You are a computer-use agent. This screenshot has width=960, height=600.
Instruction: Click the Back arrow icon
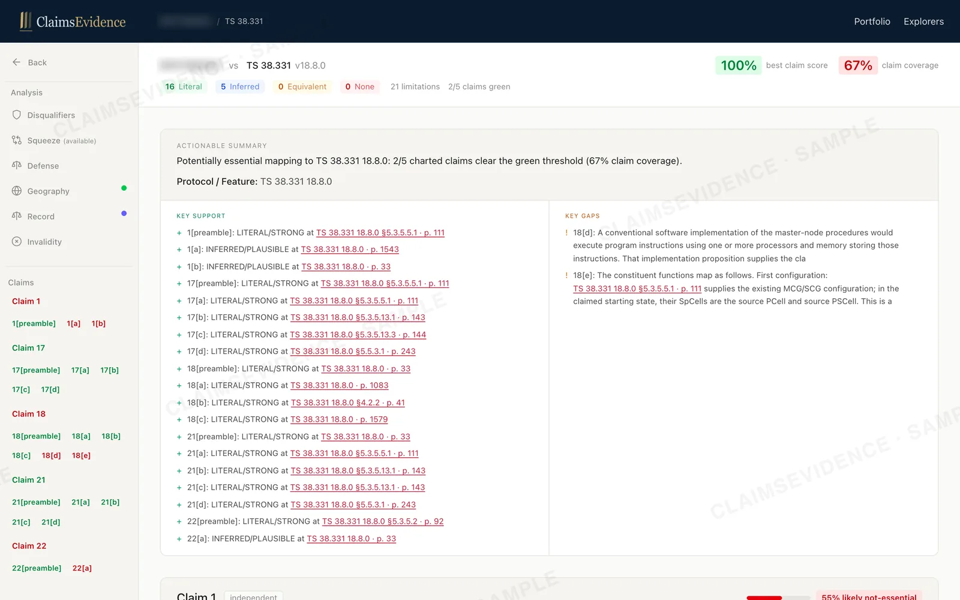coord(16,62)
